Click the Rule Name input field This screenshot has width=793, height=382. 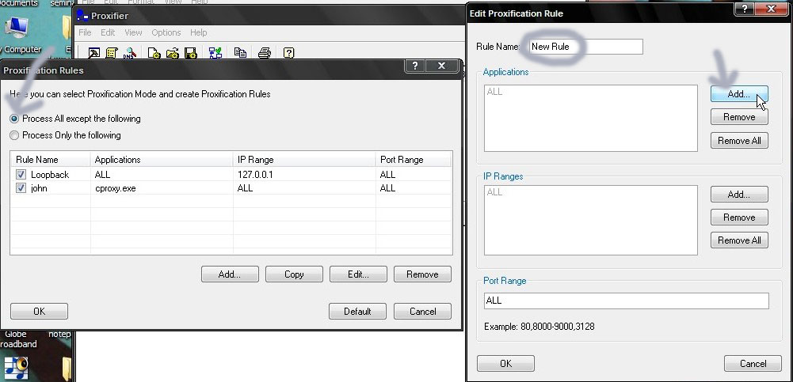point(585,47)
